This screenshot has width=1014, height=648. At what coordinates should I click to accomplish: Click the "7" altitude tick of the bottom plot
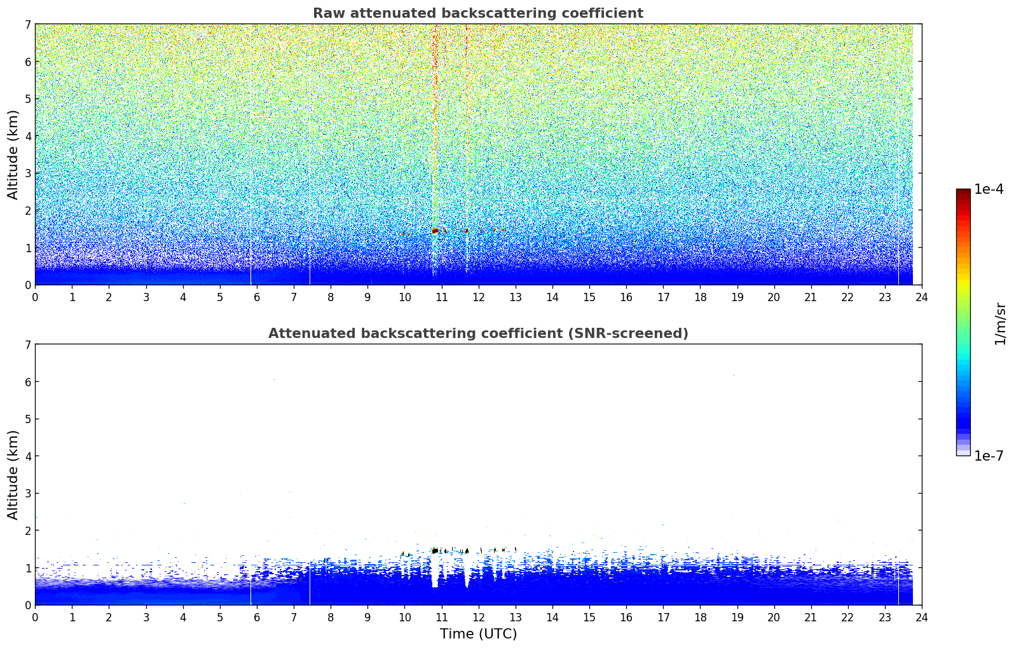click(28, 345)
